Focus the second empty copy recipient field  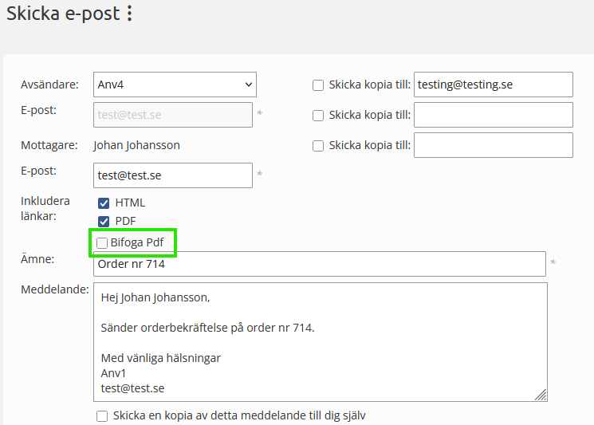point(493,115)
